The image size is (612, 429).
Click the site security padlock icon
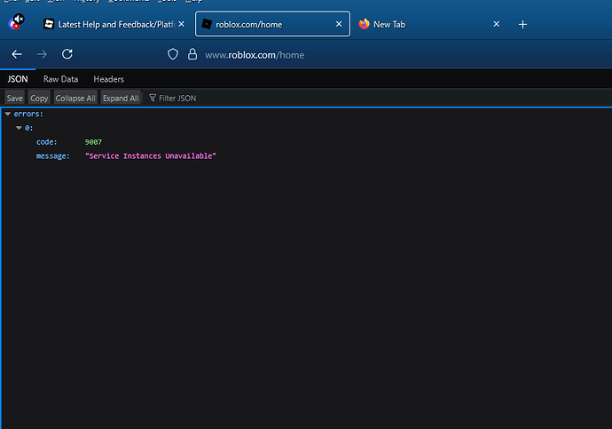click(192, 54)
